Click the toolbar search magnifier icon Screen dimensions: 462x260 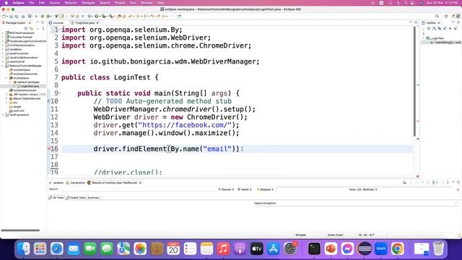point(437,16)
